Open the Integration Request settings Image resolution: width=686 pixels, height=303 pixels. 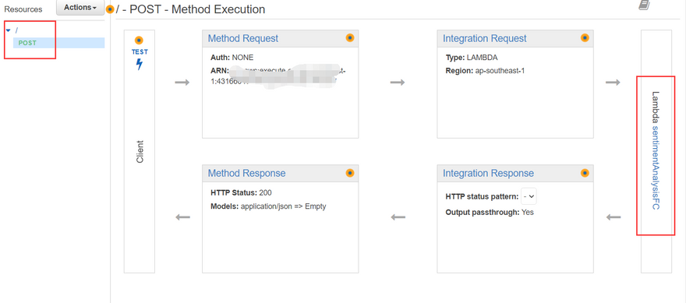point(484,38)
